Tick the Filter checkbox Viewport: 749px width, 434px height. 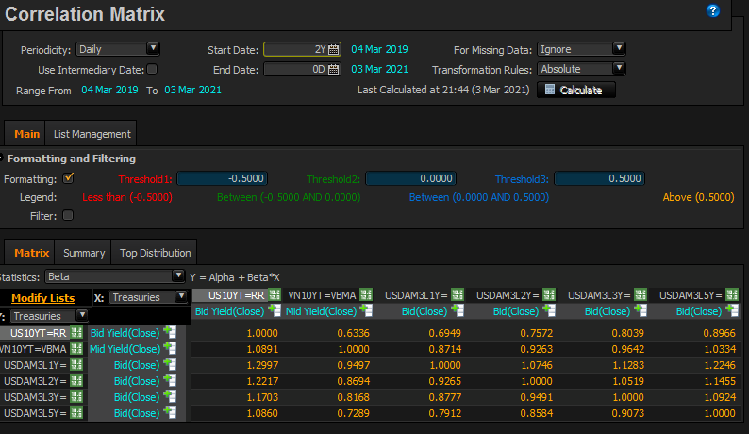(68, 215)
